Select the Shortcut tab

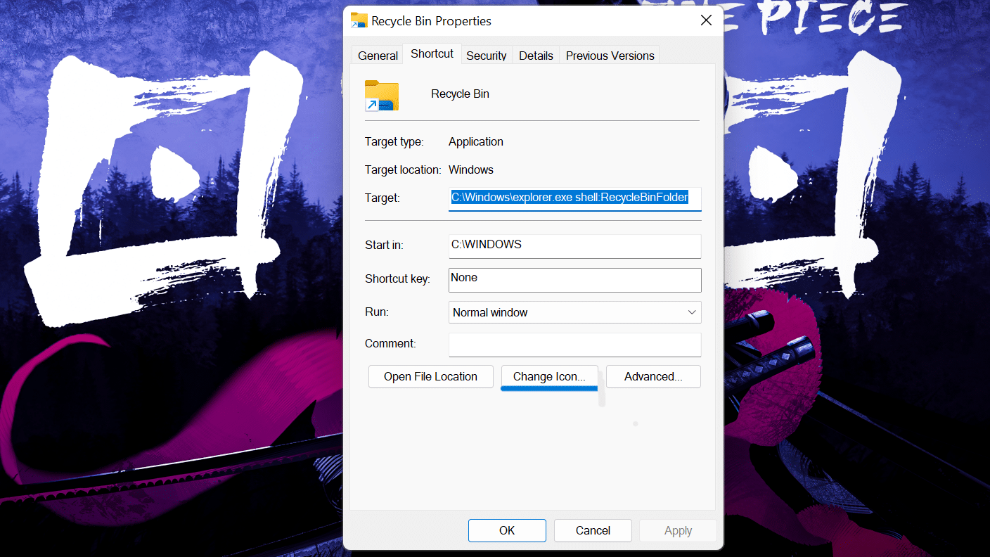click(x=432, y=54)
